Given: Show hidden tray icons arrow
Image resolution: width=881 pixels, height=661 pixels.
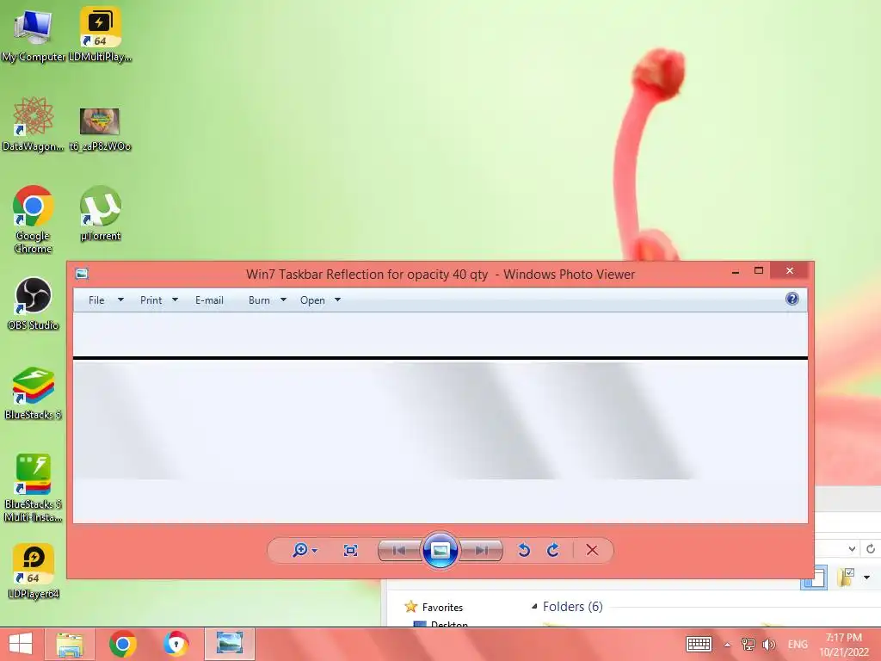Looking at the screenshot, I should point(727,645).
